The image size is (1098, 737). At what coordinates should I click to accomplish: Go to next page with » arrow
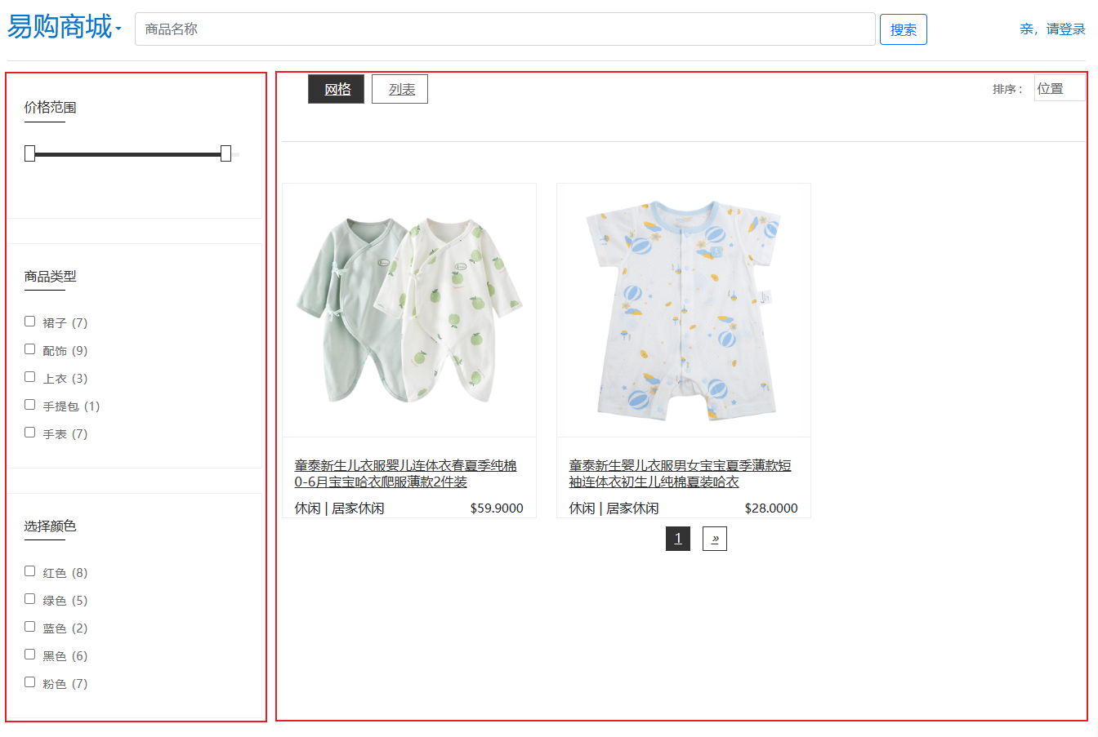[715, 539]
